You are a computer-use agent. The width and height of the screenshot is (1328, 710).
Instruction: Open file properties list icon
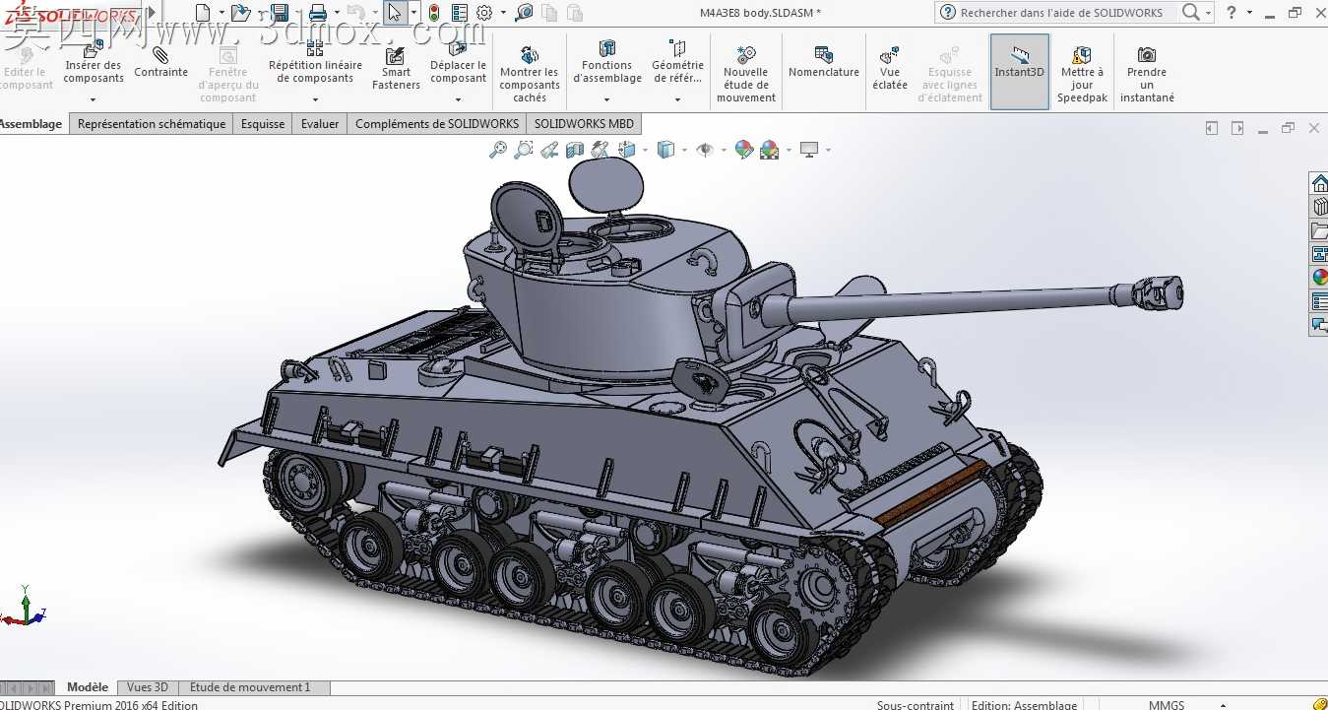tap(458, 12)
